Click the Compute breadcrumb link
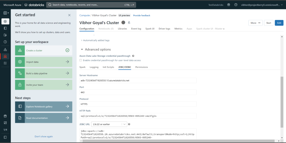 85,16
